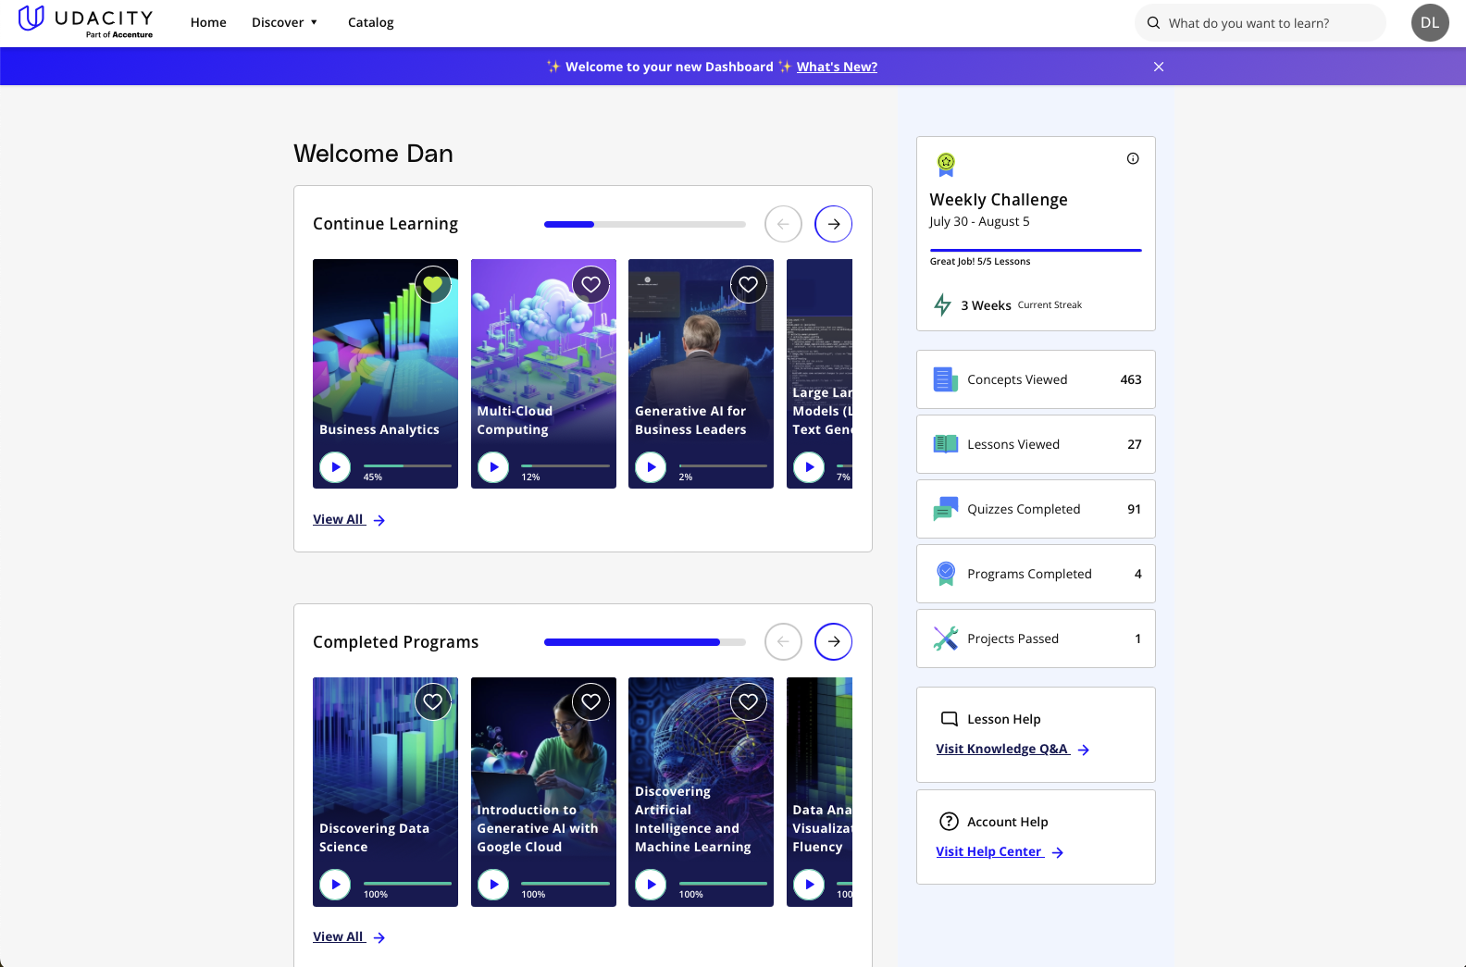
Task: Play Discovering Data Science program
Action: pyautogui.click(x=335, y=885)
